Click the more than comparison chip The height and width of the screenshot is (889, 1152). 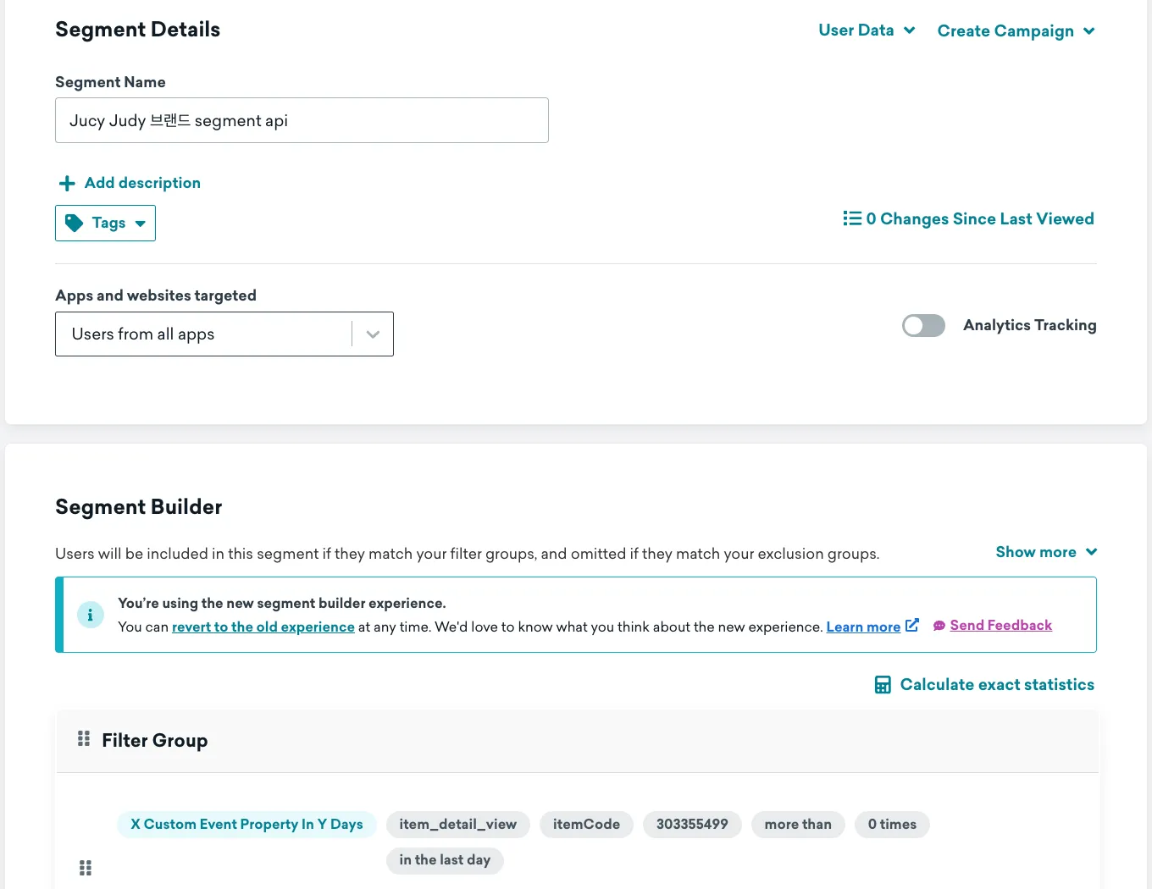click(798, 825)
